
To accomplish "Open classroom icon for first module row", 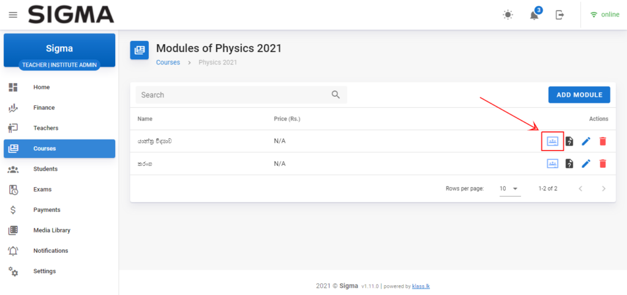I will [x=552, y=141].
